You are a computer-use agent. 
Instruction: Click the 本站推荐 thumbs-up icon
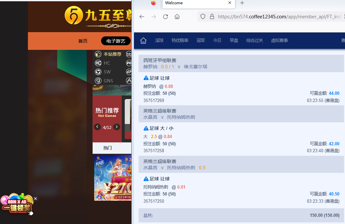pyautogui.click(x=98, y=54)
